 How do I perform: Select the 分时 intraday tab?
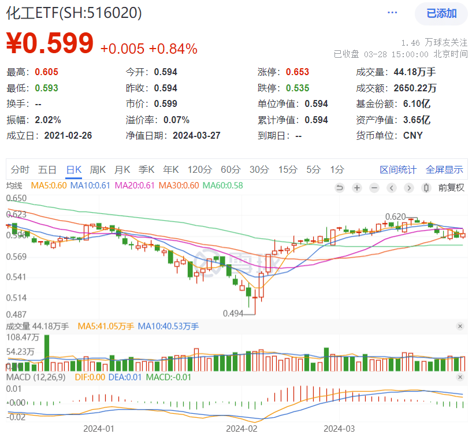[x=18, y=170]
